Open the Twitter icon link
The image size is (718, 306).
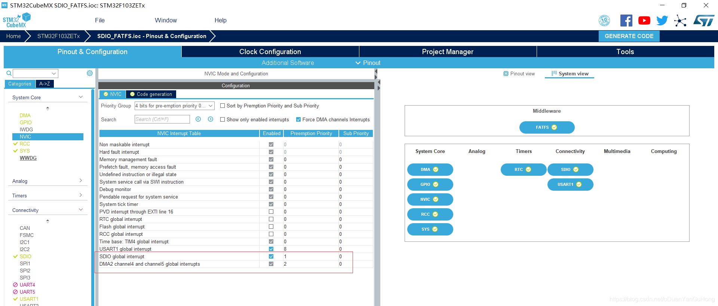[x=662, y=21]
